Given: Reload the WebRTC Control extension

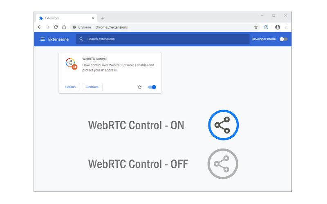Looking at the screenshot, I should tap(140, 87).
